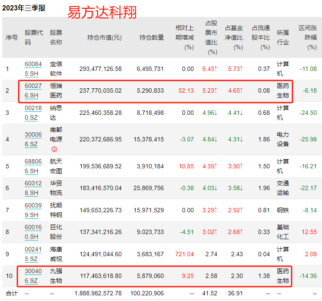The width and height of the screenshot is (322, 301).
Task: Click the net value ratio 4.31↓
Action: [x=236, y=139]
